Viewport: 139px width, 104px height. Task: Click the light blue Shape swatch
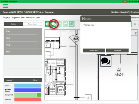(x=28, y=86)
